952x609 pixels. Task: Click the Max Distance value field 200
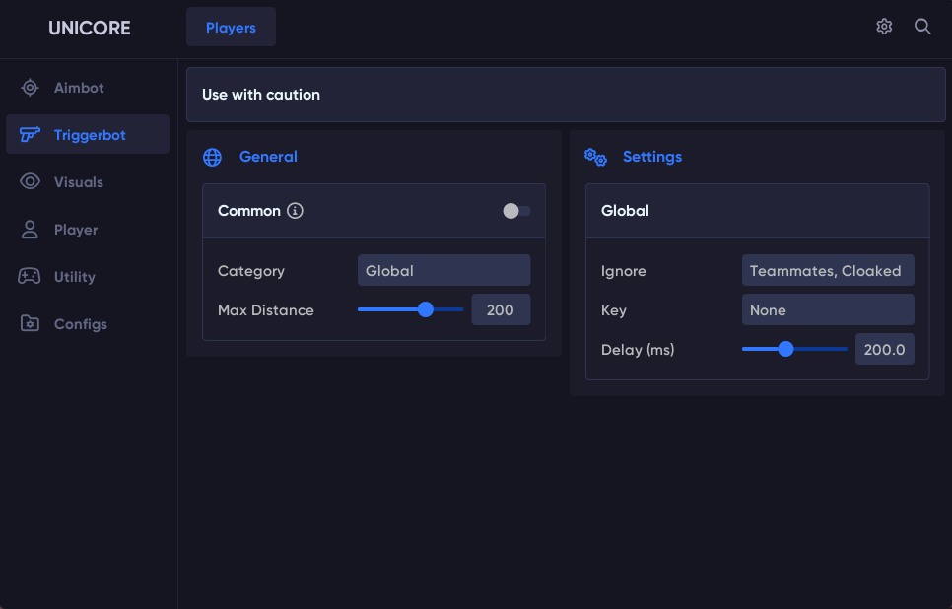(501, 310)
